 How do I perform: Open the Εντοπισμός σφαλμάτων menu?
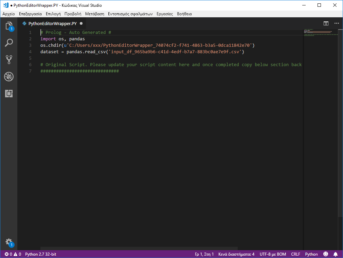pos(130,14)
